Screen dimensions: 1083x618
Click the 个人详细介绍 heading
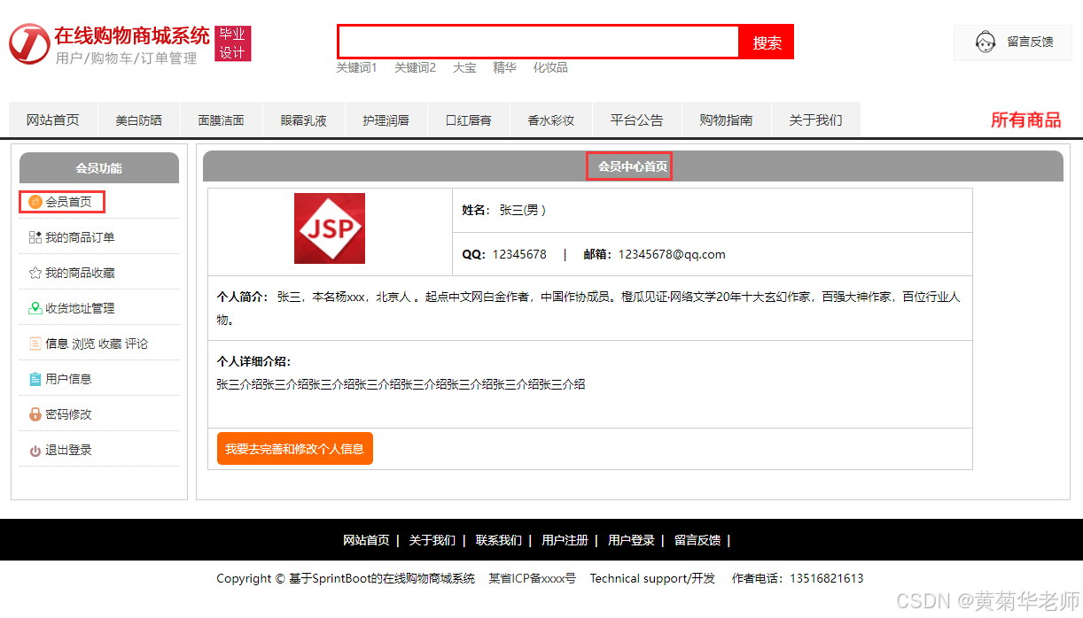(253, 361)
